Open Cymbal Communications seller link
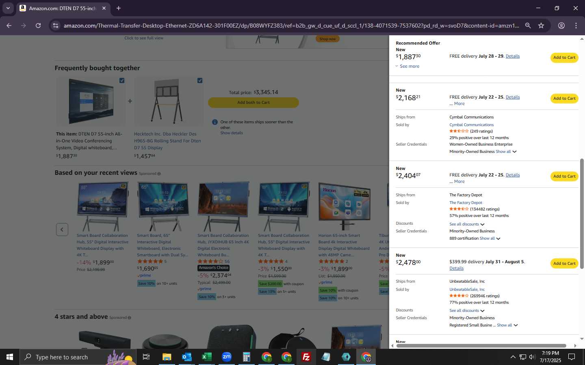Screen dimensions: 585x365 pos(471,125)
